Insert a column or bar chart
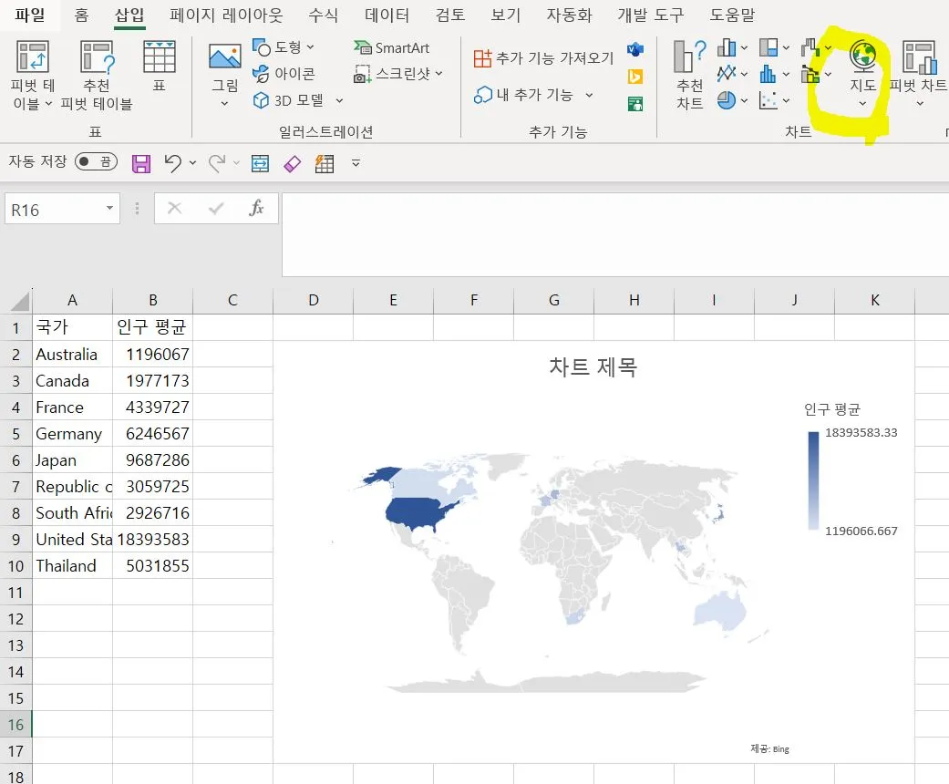The image size is (949, 784). (727, 47)
